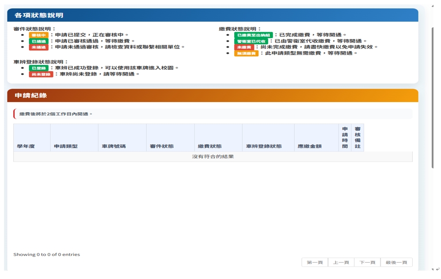Sort by 審件狀態 column header
This screenshot has height=279, width=441.
click(x=171, y=138)
